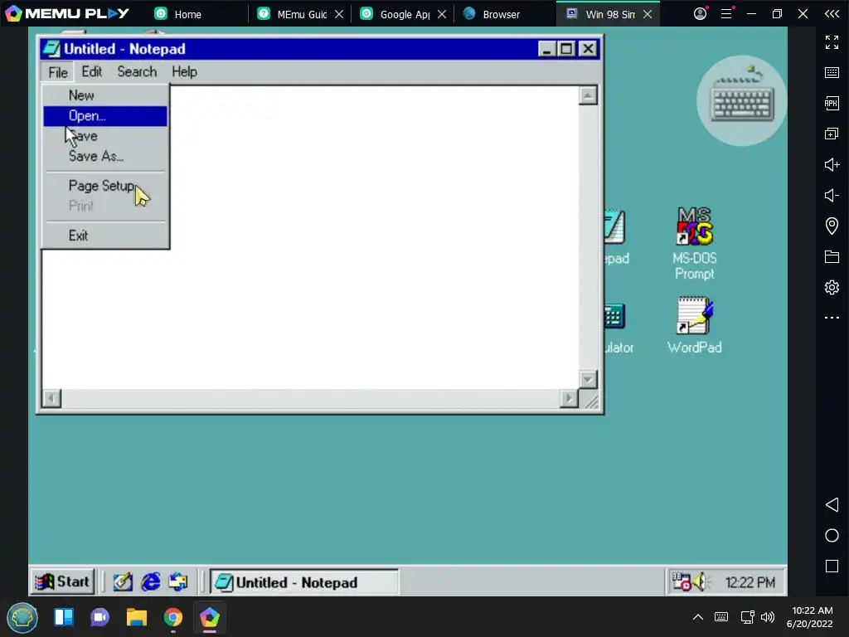Select Exit in the File menu

(x=105, y=235)
